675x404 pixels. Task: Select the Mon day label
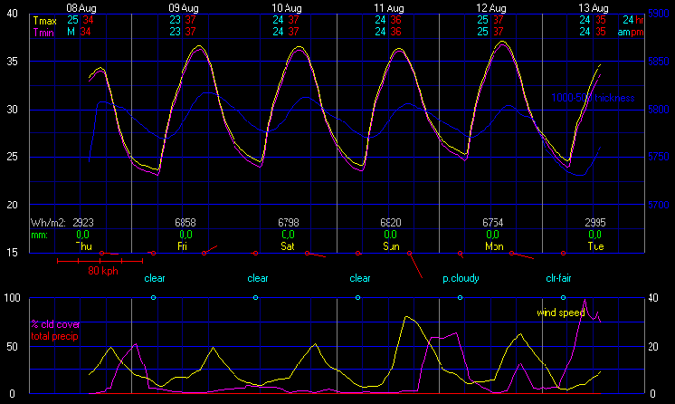pos(494,246)
